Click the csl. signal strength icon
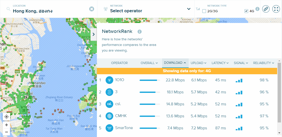This screenshot has width=282, height=137. 239,105
